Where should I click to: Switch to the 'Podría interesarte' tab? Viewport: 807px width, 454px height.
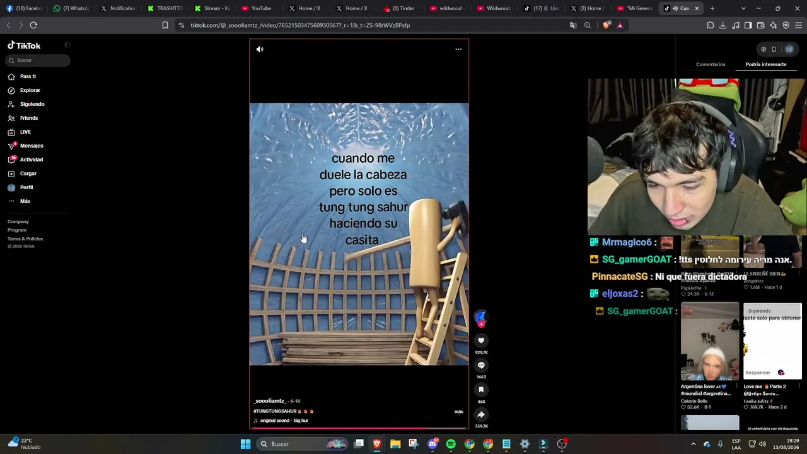click(766, 64)
